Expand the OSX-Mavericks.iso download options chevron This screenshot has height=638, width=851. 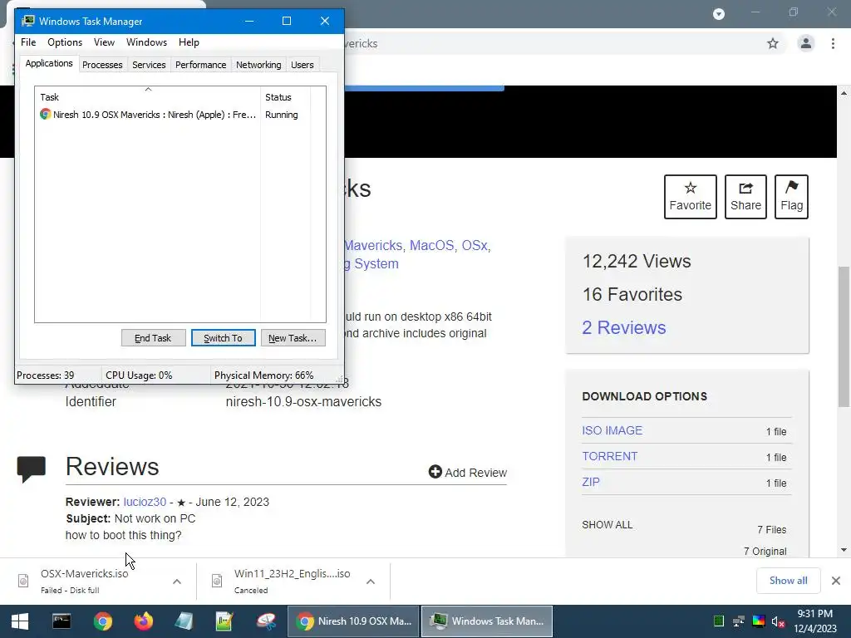point(177,581)
